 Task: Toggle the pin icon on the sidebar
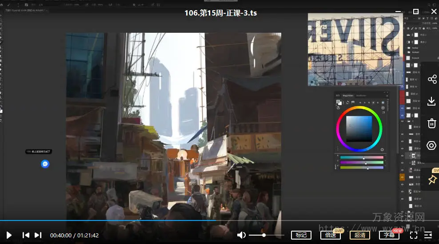432,179
